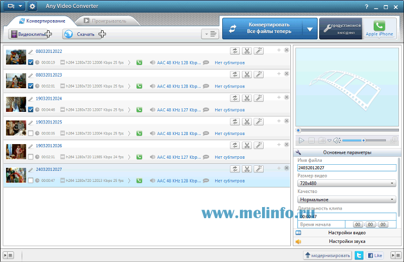The width and height of the screenshot is (404, 262).
Task: Expand the Качество dropdown showing Нормальное
Action: tap(347, 200)
